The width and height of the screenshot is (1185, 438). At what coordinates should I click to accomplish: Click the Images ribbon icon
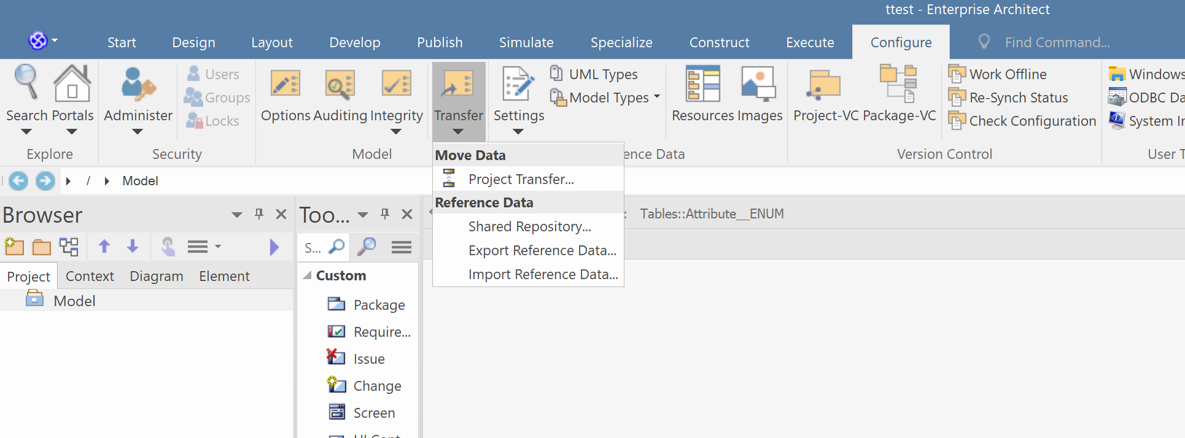[x=759, y=86]
